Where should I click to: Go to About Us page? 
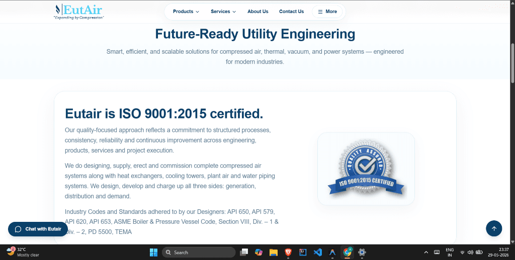258,12
